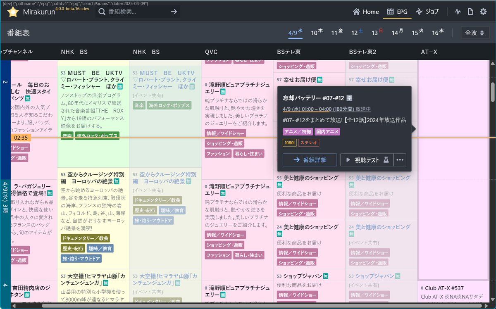Click the QVC channel header
The image size is (496, 309).
[x=211, y=52]
